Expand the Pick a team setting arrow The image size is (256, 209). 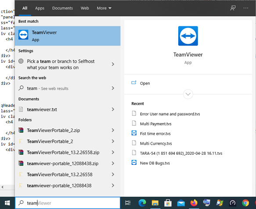[x=113, y=64]
